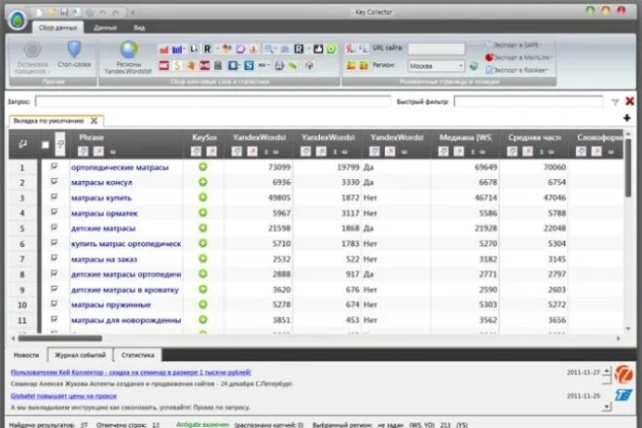Add a new tab with plus button
The image size is (642, 428).
(x=626, y=118)
